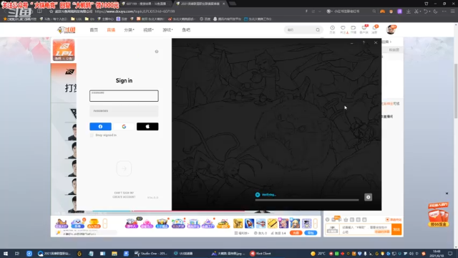Click the Riot Client help question mark
The width and height of the screenshot is (458, 258).
pyautogui.click(x=364, y=43)
